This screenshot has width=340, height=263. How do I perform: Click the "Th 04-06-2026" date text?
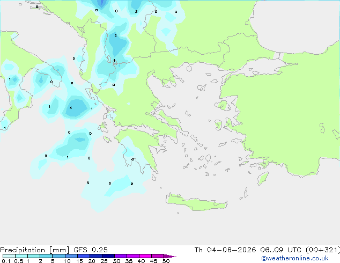[225, 250]
